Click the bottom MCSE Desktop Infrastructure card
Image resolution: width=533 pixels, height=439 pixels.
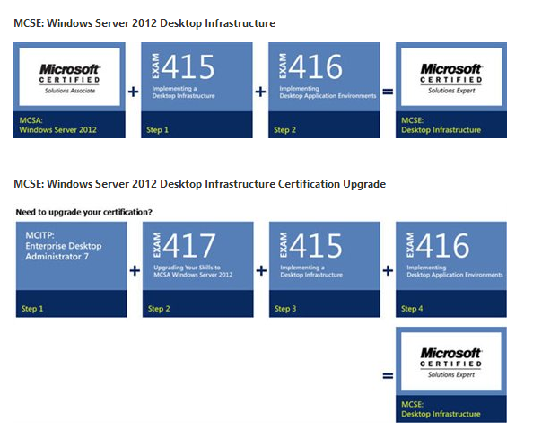point(451,374)
